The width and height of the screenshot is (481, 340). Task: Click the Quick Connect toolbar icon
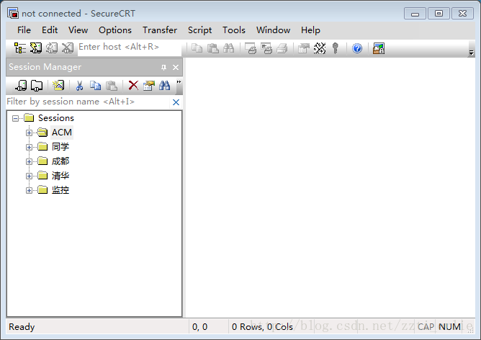tap(35, 48)
